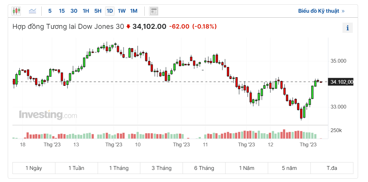Switch to the 1H interval
Viewport: 368px width, 182px height.
[x=86, y=11]
